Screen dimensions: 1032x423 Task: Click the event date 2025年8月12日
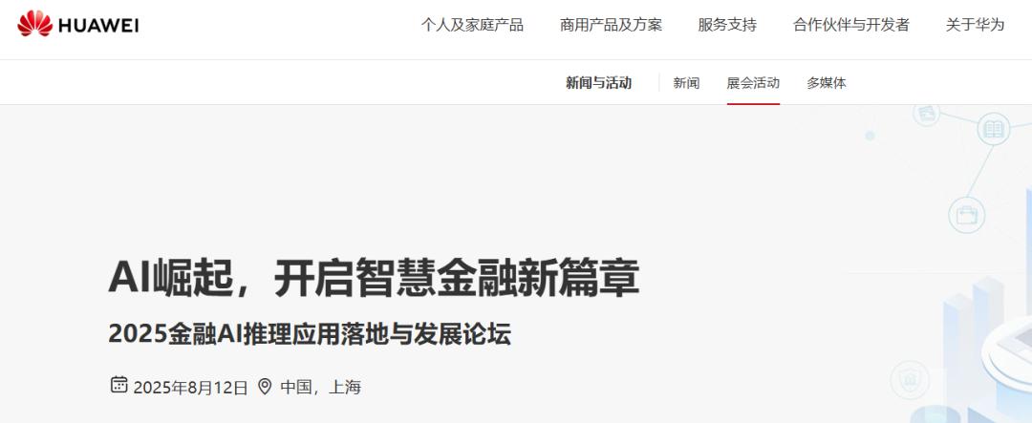point(190,388)
